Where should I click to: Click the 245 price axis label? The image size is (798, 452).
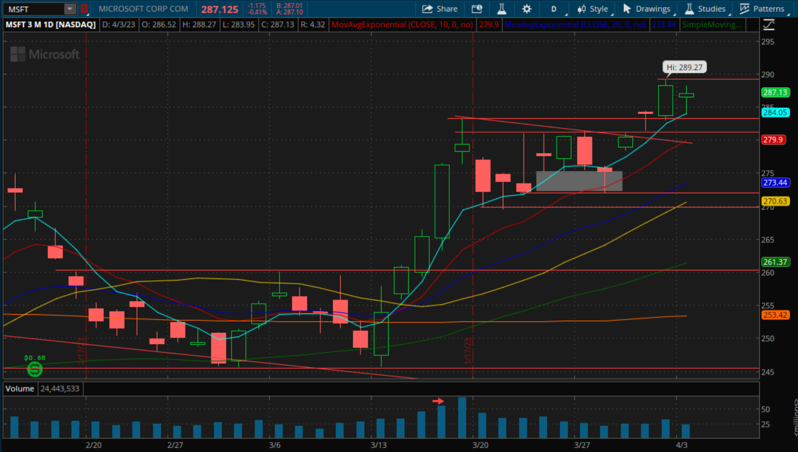pos(767,372)
